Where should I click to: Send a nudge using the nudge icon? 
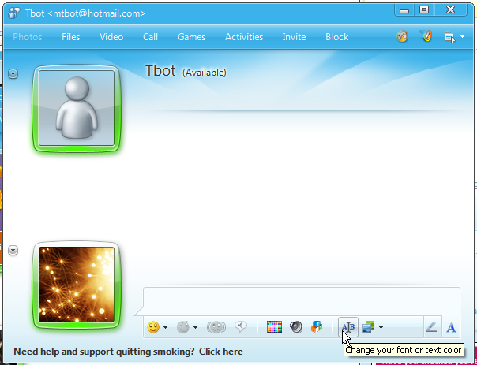coord(216,327)
